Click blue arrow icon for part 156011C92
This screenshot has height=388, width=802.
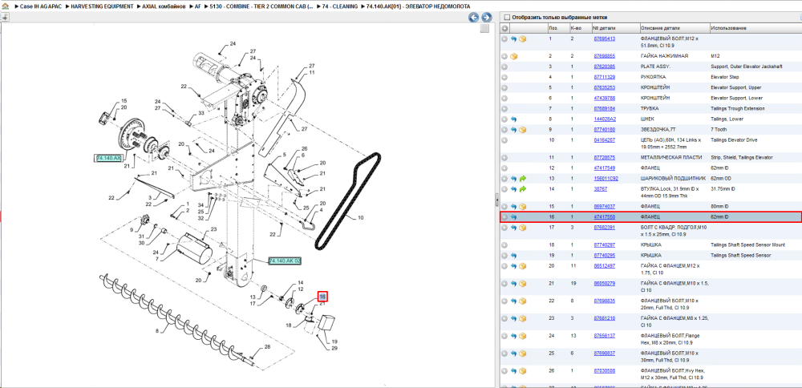(x=513, y=179)
